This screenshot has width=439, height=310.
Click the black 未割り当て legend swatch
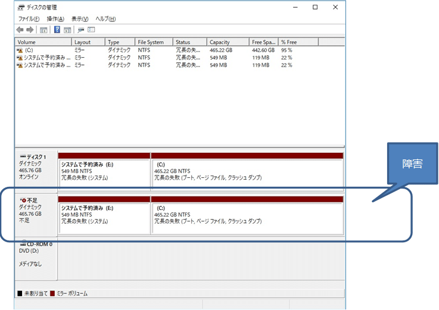(20, 293)
